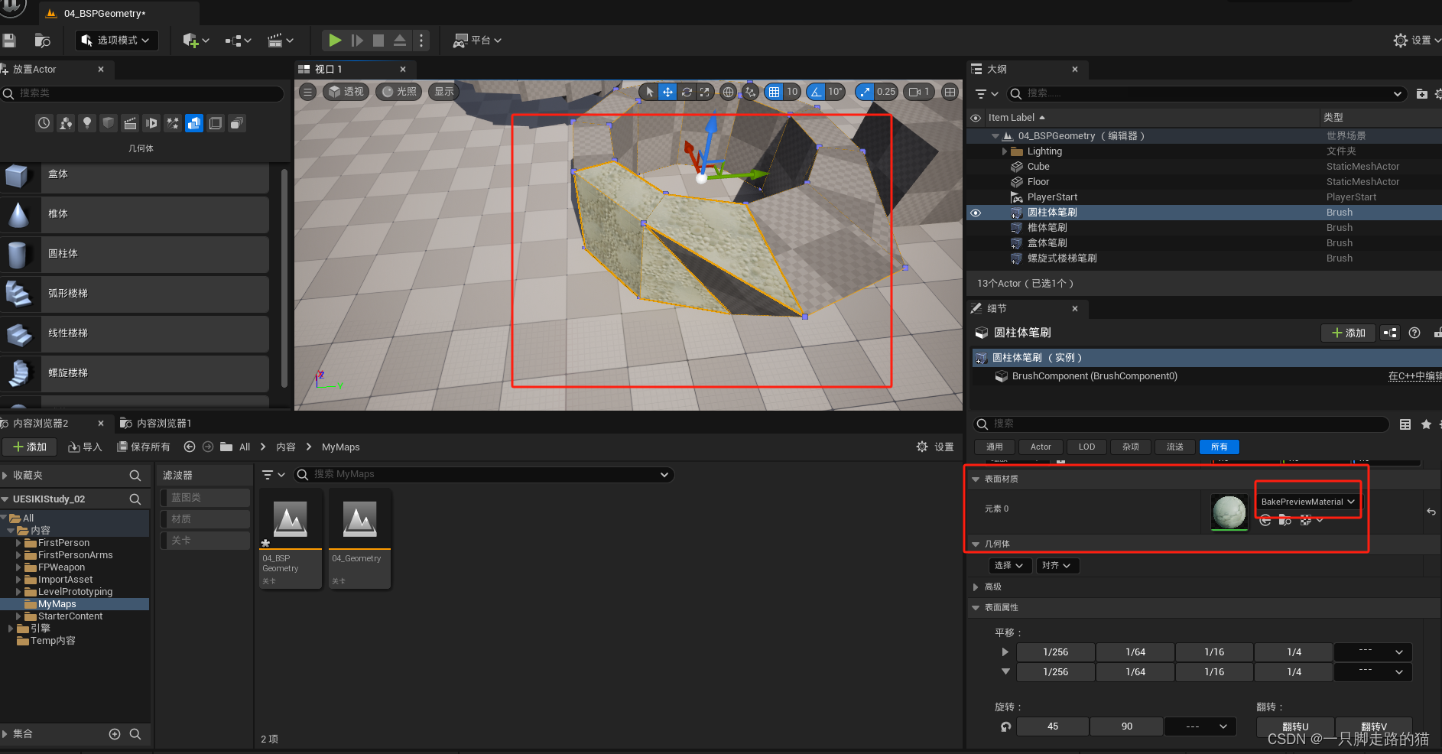Expand the Lighting folder in the Outliner
The height and width of the screenshot is (754, 1442).
tap(1005, 151)
